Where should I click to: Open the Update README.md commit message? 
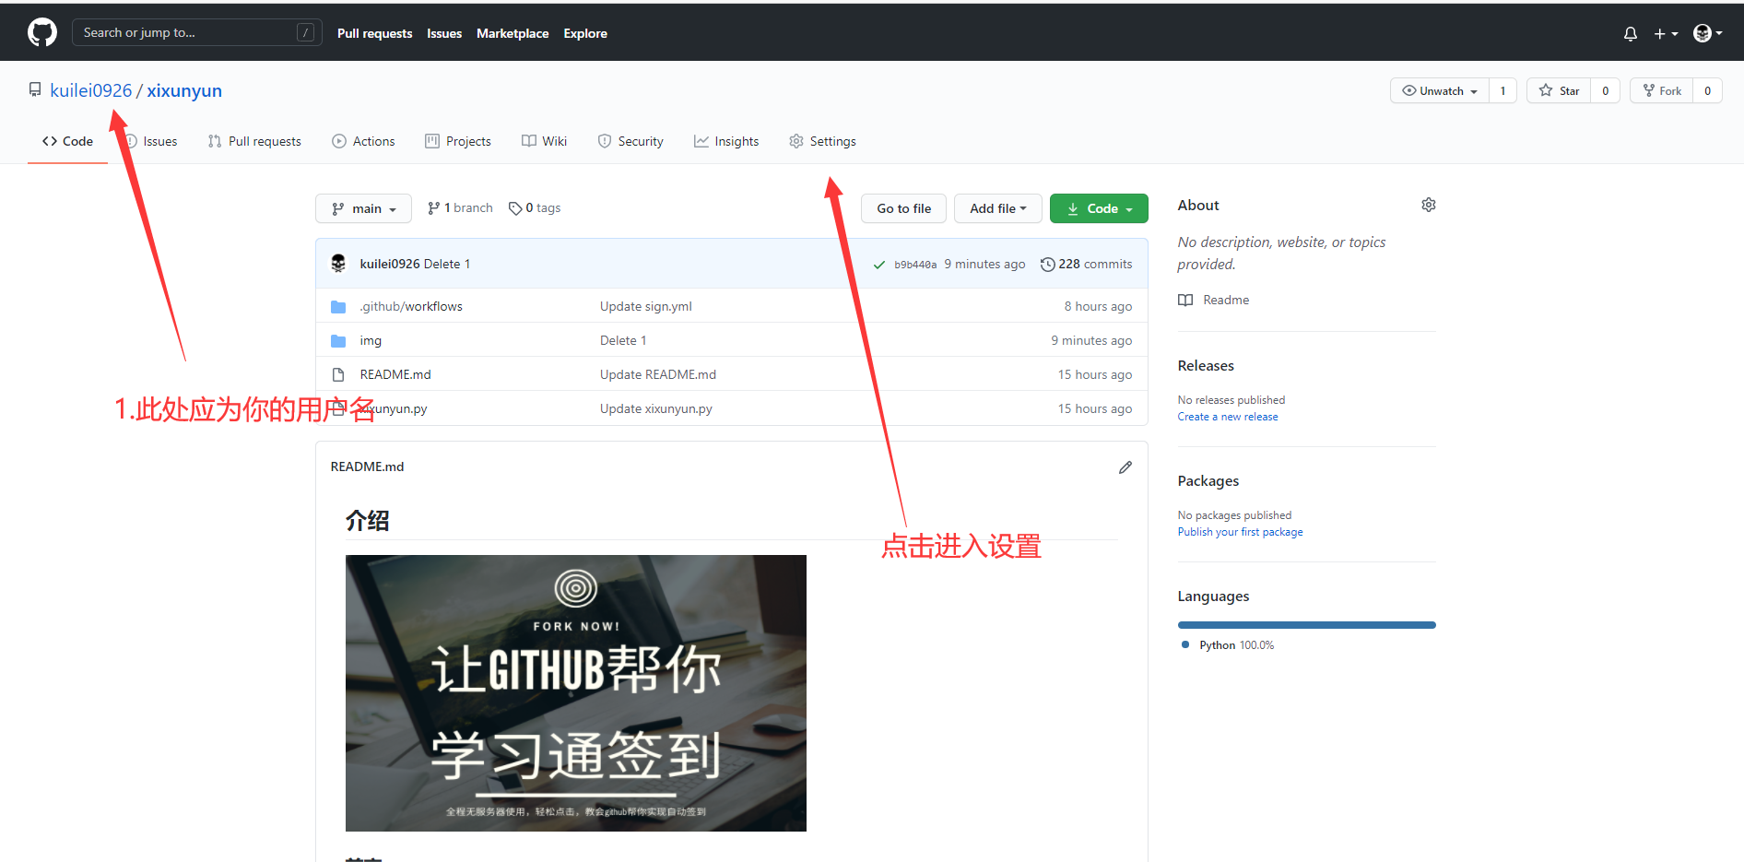(658, 374)
